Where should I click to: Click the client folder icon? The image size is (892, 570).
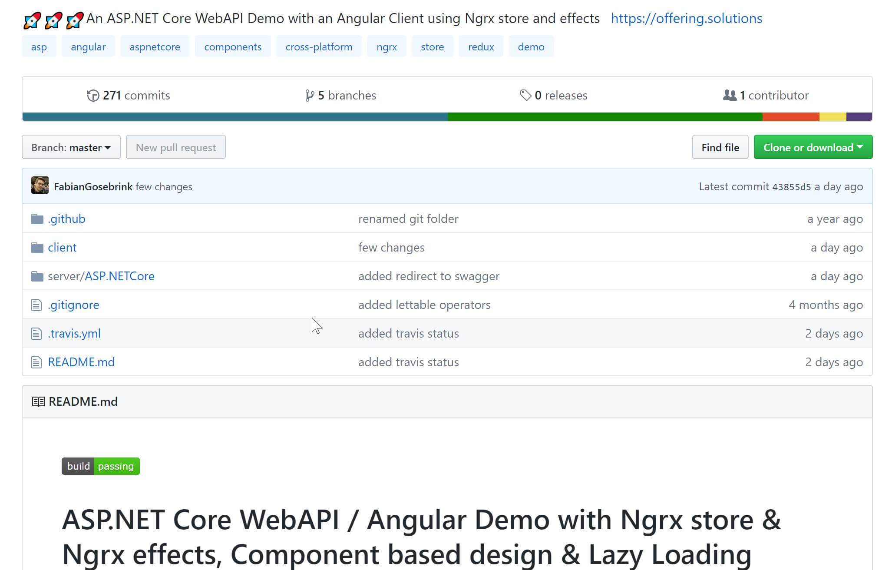(x=37, y=248)
